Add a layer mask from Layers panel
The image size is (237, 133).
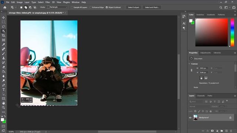tap(212, 131)
